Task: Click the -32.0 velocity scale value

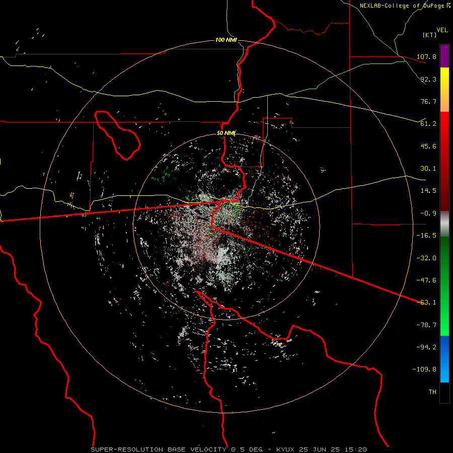Action: pos(426,258)
